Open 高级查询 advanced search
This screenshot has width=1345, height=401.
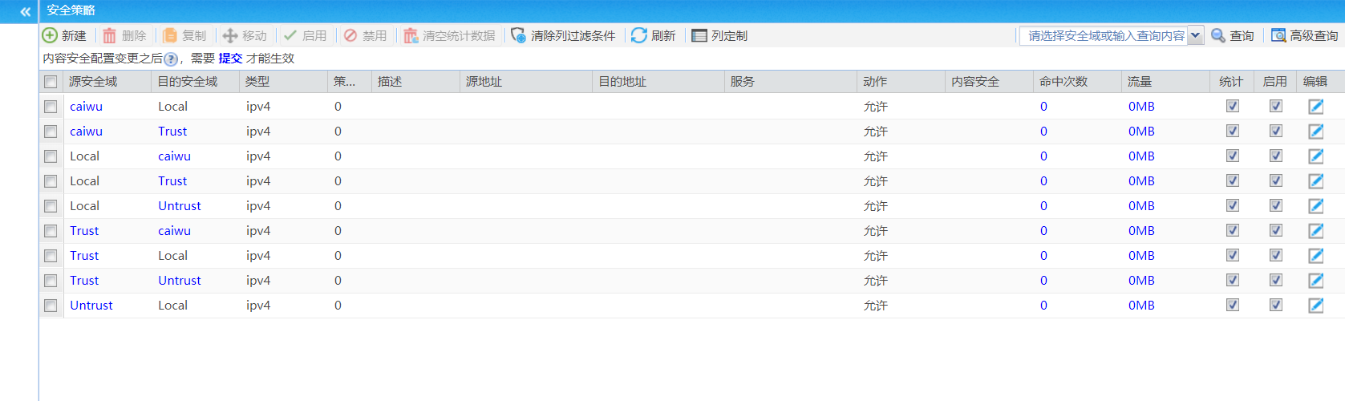(1305, 35)
